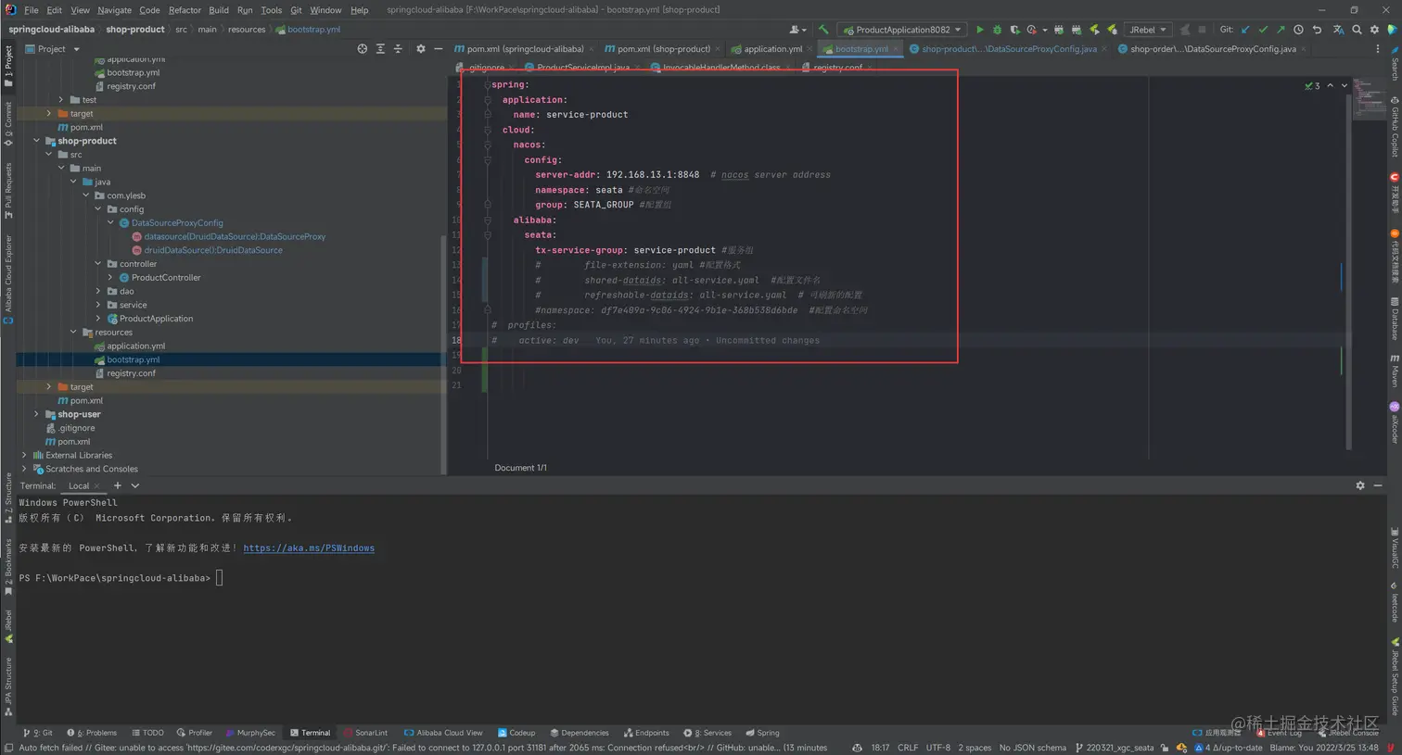Open Endpoints tool window
Image resolution: width=1402 pixels, height=755 pixels.
click(646, 733)
